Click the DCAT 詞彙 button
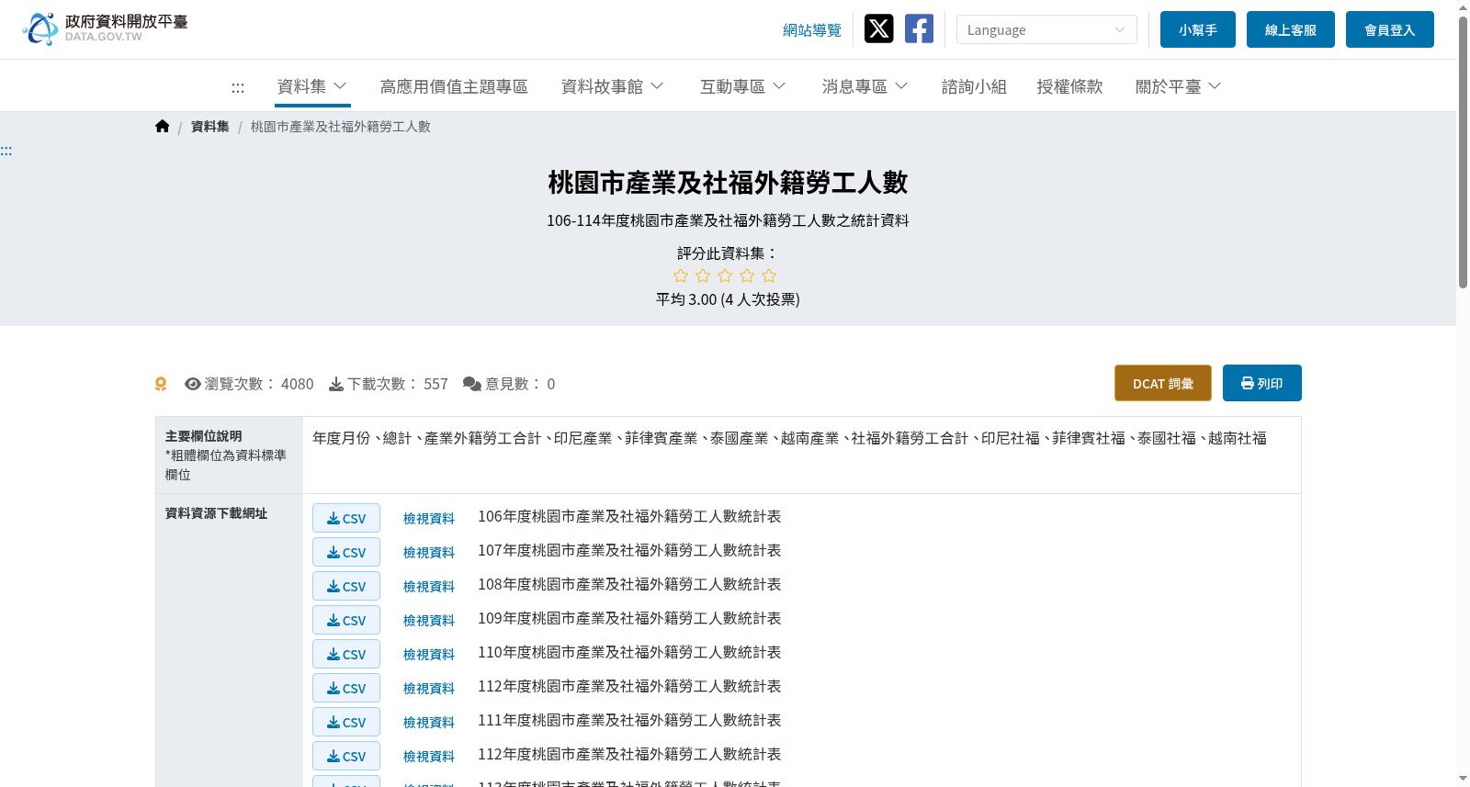Image resolution: width=1470 pixels, height=787 pixels. (x=1163, y=383)
